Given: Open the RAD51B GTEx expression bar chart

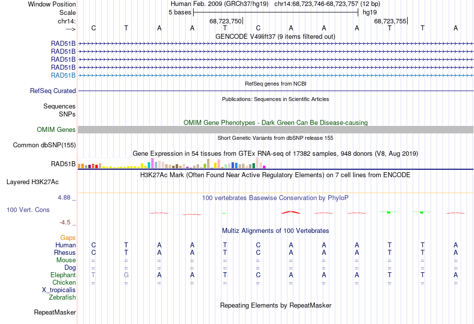Looking at the screenshot, I should [x=172, y=163].
